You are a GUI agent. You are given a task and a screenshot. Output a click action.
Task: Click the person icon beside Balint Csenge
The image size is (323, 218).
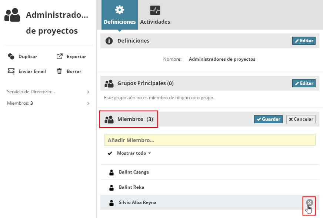tap(111, 172)
